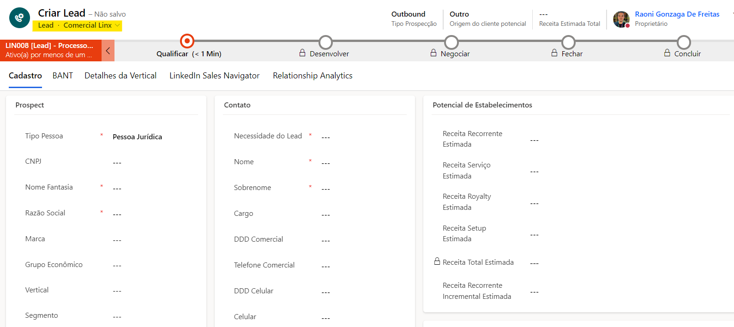Switch to the BANT tab

click(x=63, y=76)
